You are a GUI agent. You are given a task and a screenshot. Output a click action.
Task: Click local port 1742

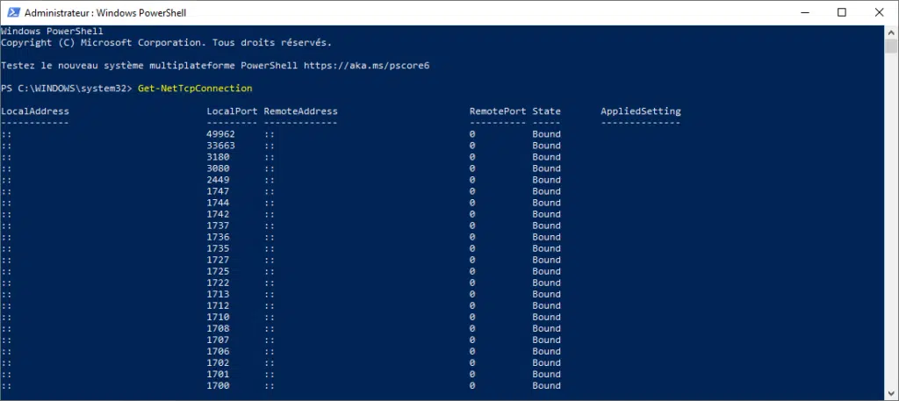[218, 214]
